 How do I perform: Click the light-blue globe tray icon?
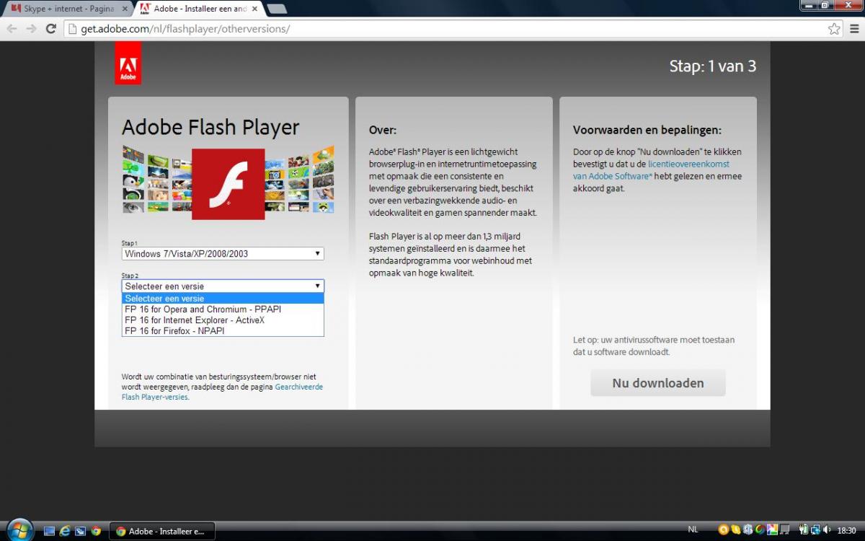click(x=748, y=529)
